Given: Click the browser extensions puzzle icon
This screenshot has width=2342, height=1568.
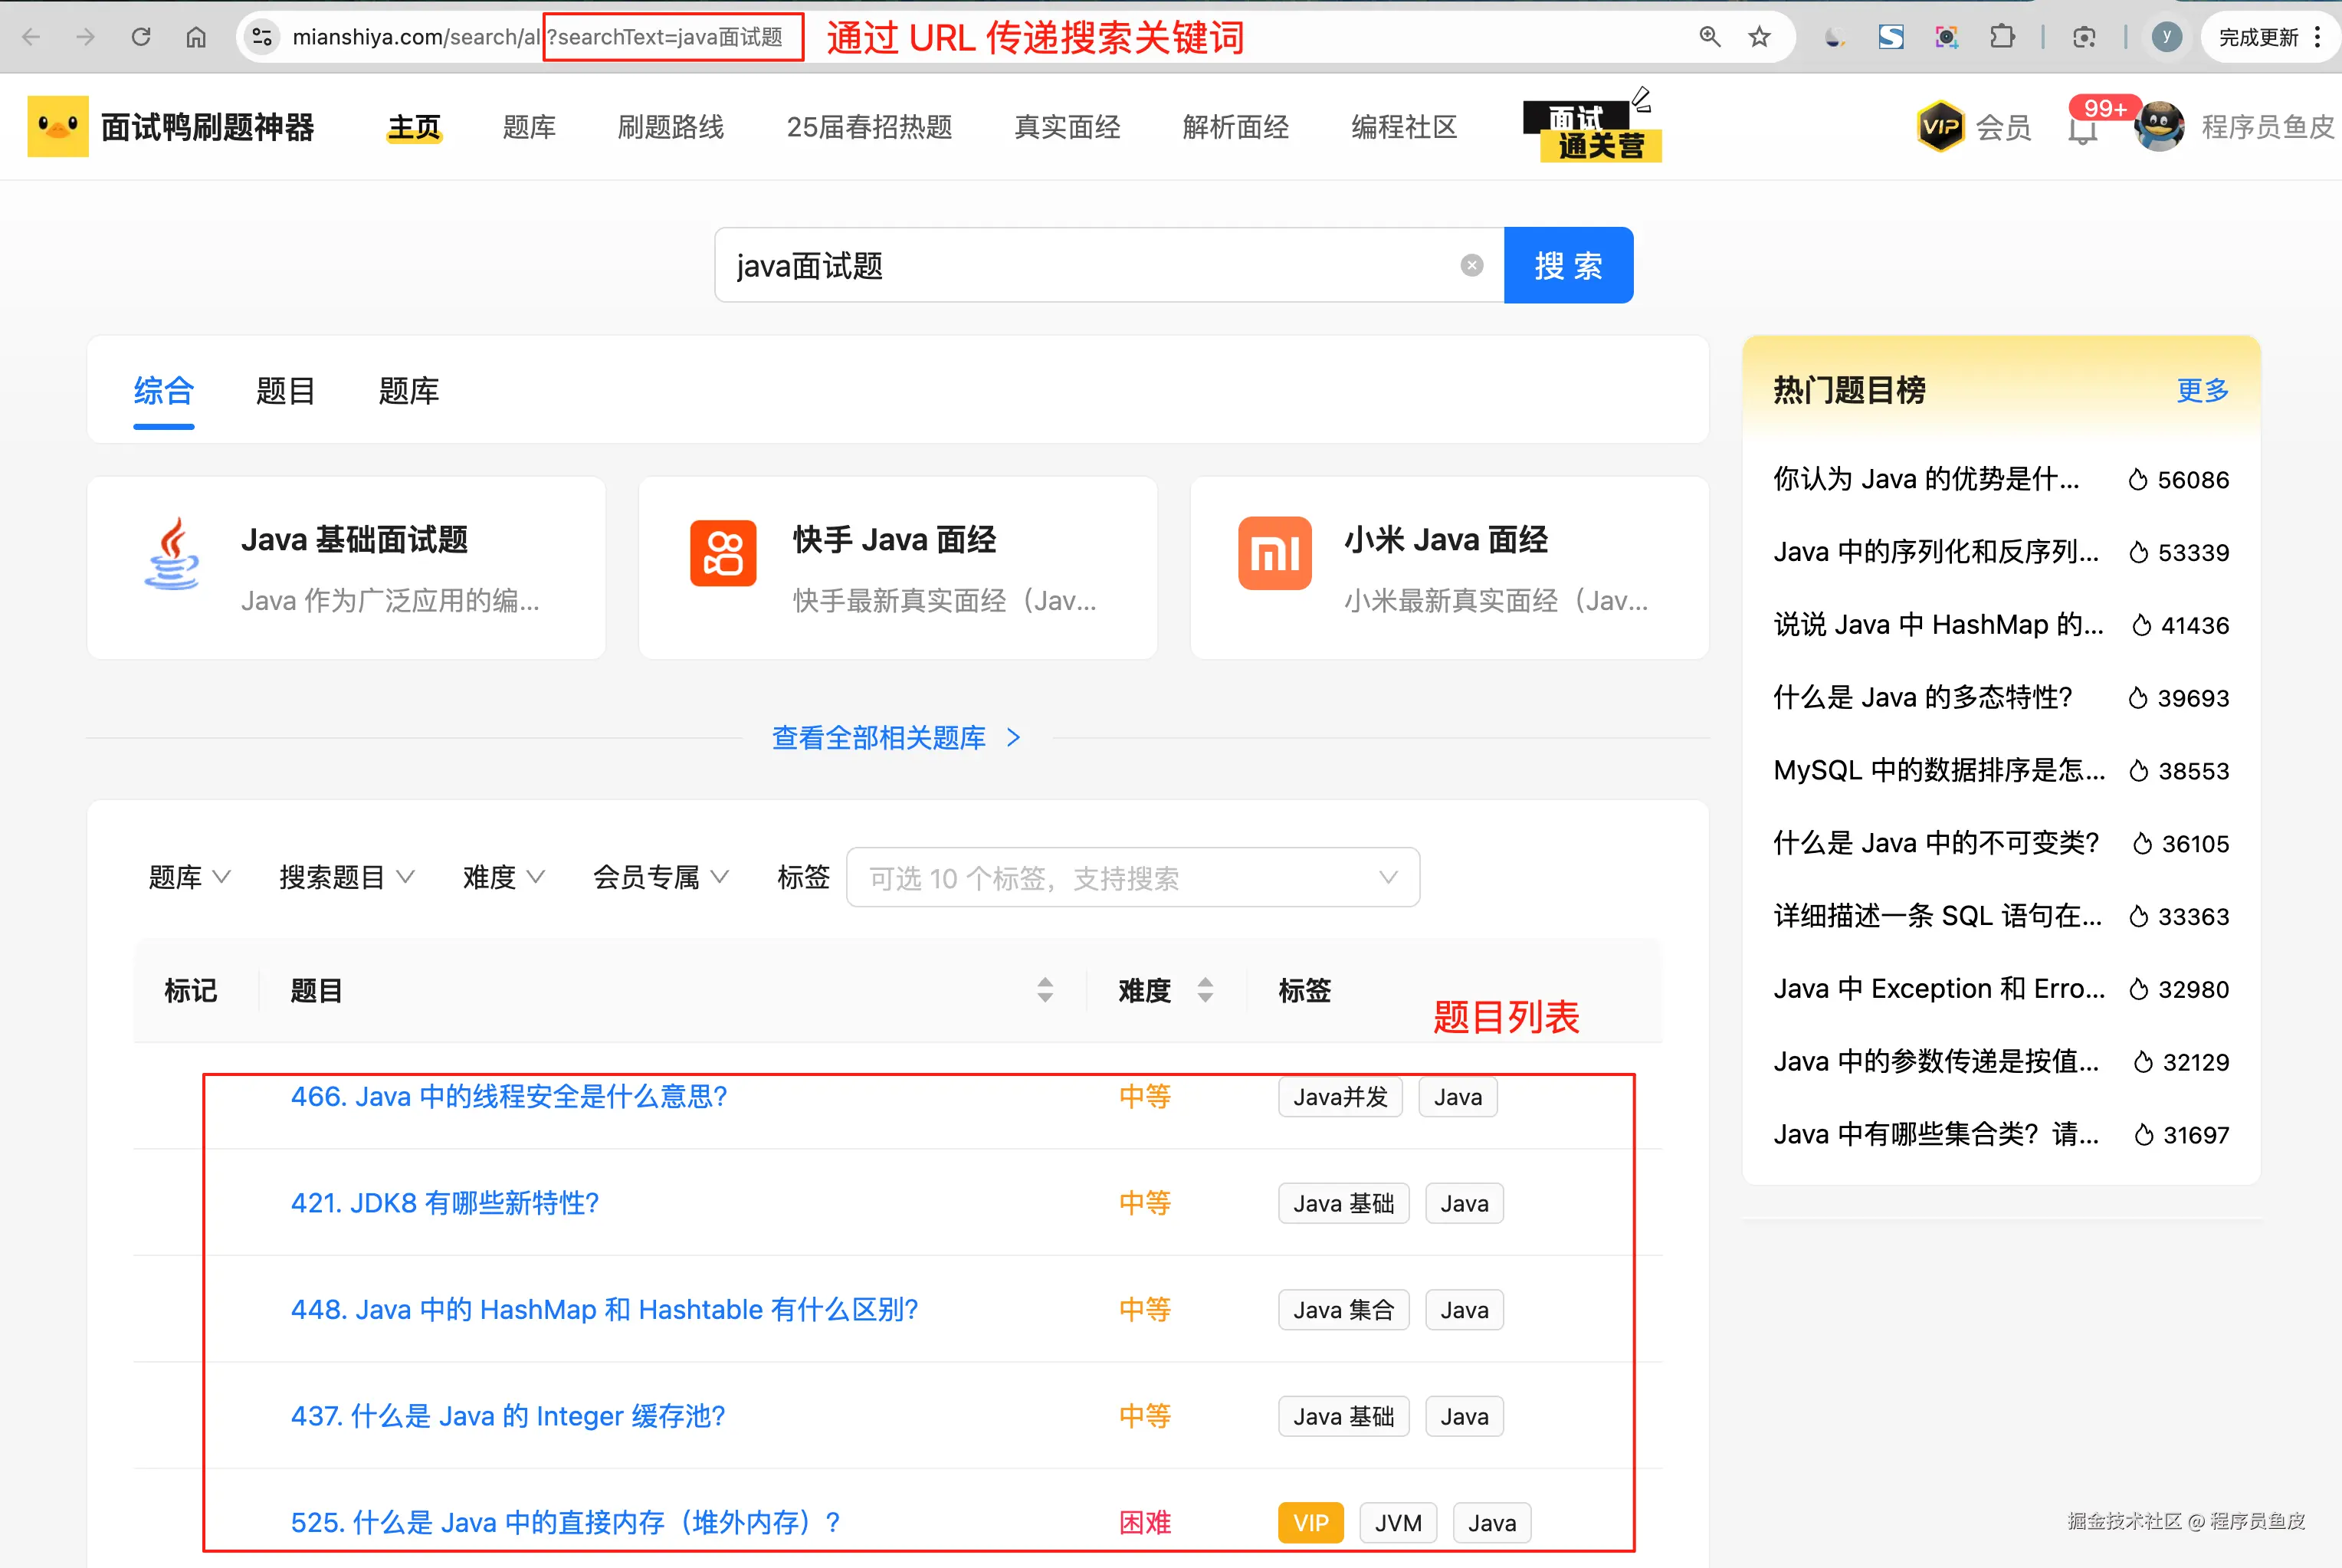Looking at the screenshot, I should (2001, 37).
